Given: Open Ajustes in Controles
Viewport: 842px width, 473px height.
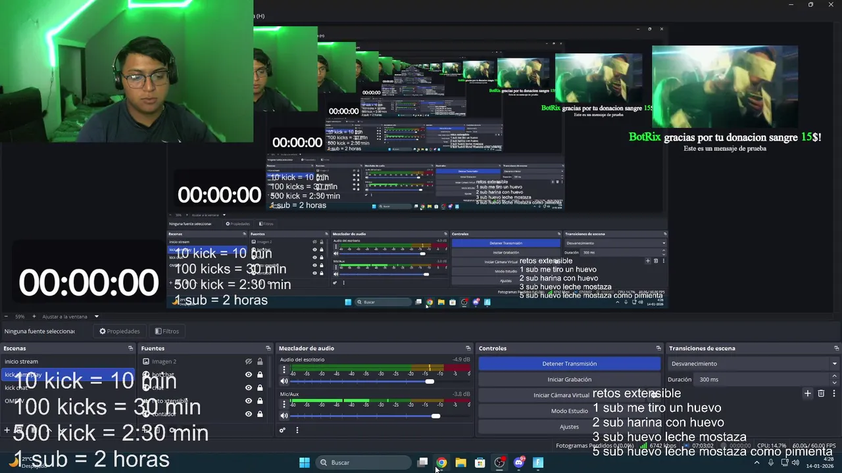Looking at the screenshot, I should (570, 426).
